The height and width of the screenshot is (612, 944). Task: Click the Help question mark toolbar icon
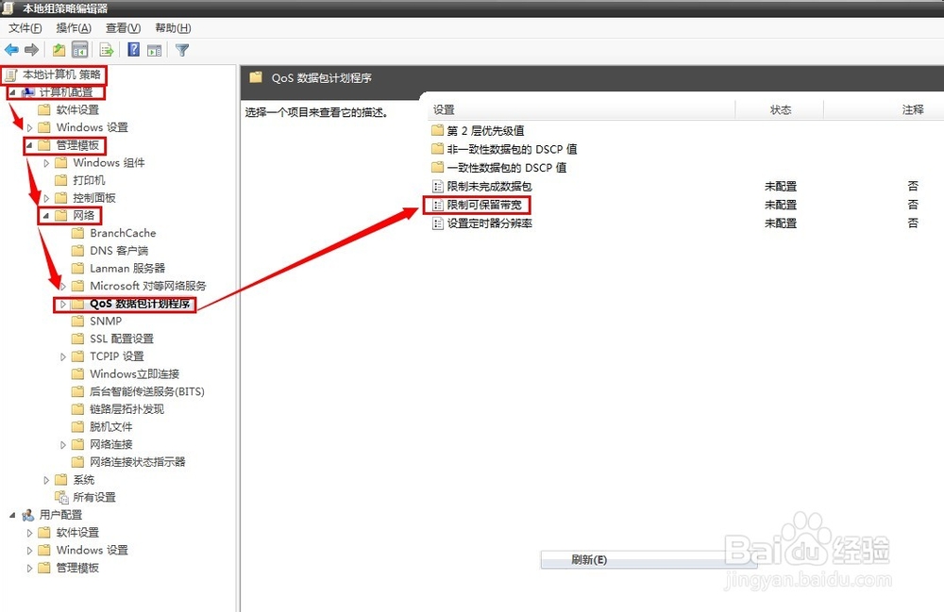(x=134, y=50)
